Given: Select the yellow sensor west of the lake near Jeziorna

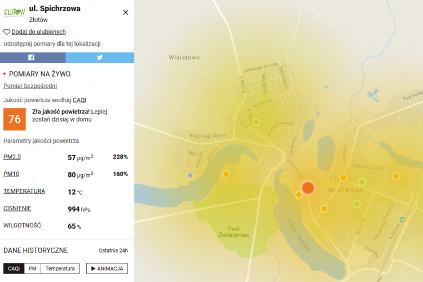Looking at the screenshot, I should (x=226, y=174).
